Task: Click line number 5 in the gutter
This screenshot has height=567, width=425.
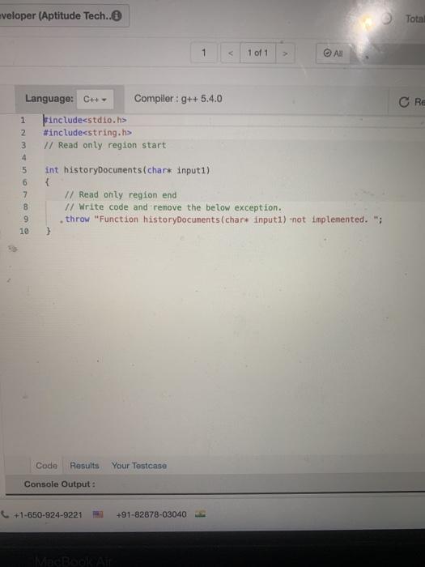Action: point(24,170)
